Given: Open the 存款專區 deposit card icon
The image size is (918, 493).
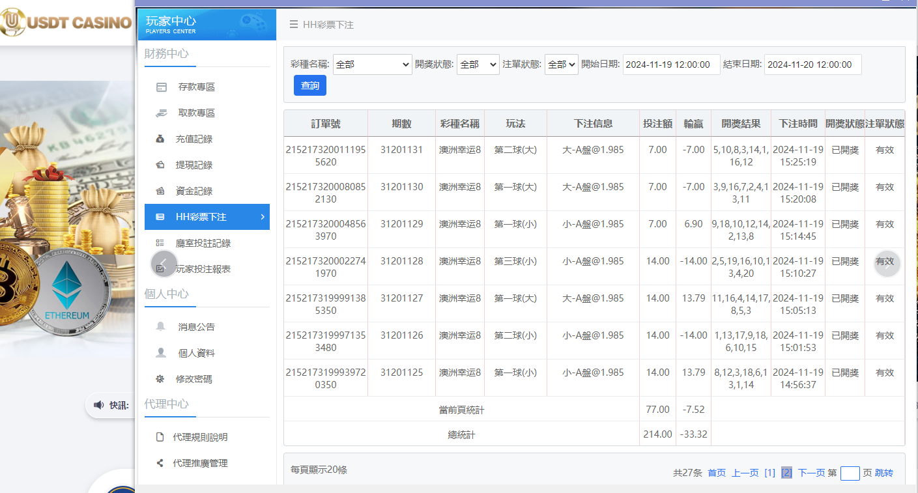Looking at the screenshot, I should (x=161, y=87).
